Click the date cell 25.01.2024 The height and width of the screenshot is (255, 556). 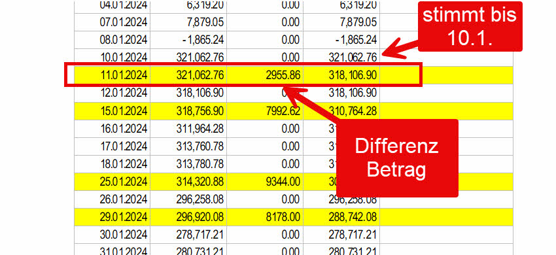[112, 182]
